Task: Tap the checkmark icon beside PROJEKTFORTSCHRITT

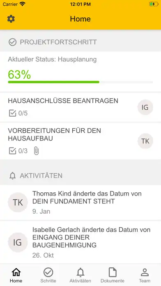Action: click(x=12, y=42)
